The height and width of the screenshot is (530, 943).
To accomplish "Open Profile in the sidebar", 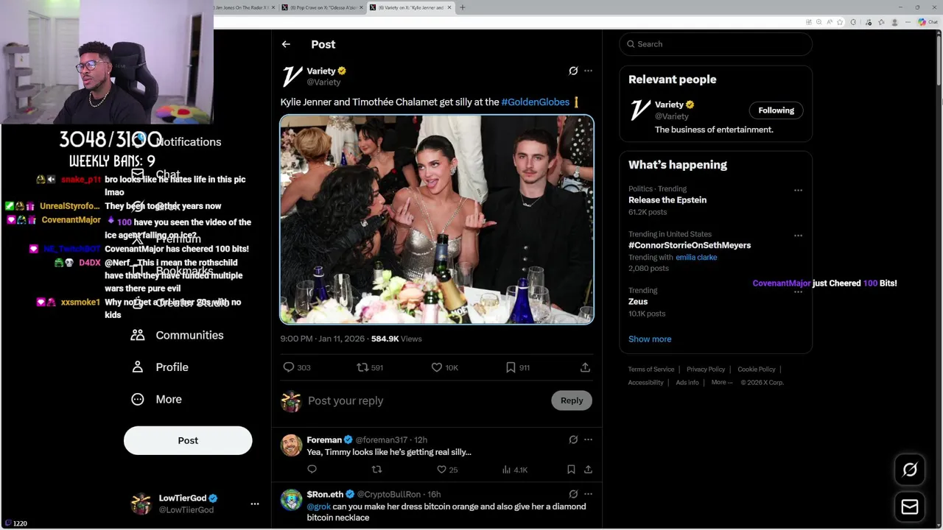I will point(160,367).
